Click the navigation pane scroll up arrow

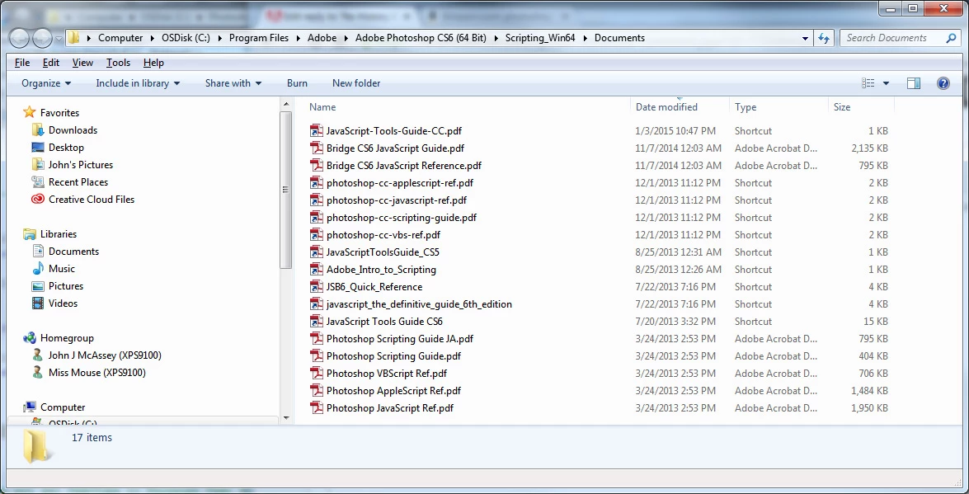click(285, 103)
